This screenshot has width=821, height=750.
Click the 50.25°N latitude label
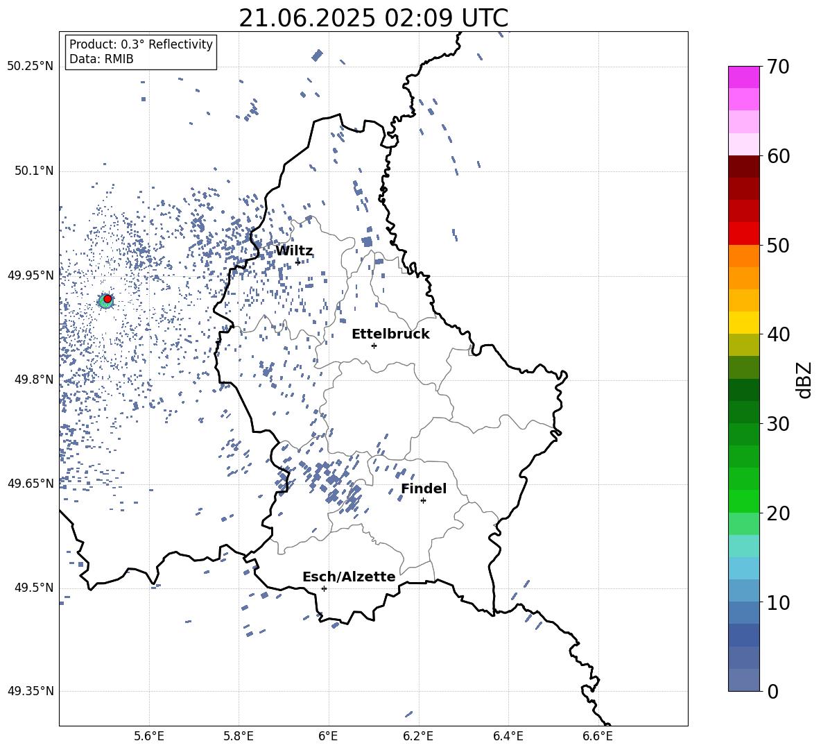[x=31, y=67]
